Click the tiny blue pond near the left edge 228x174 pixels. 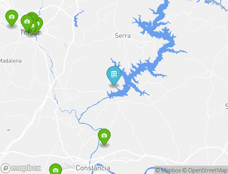[x=8, y=130]
